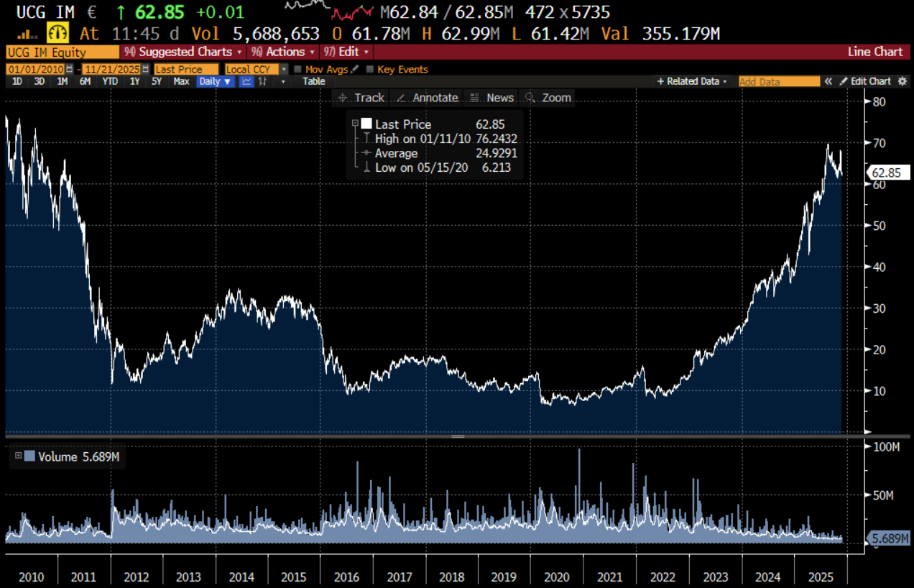The height and width of the screenshot is (588, 914).
Task: Enable the Track crosshair tool
Action: (361, 98)
